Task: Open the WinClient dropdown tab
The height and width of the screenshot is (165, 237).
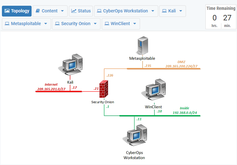Action: coord(121,24)
